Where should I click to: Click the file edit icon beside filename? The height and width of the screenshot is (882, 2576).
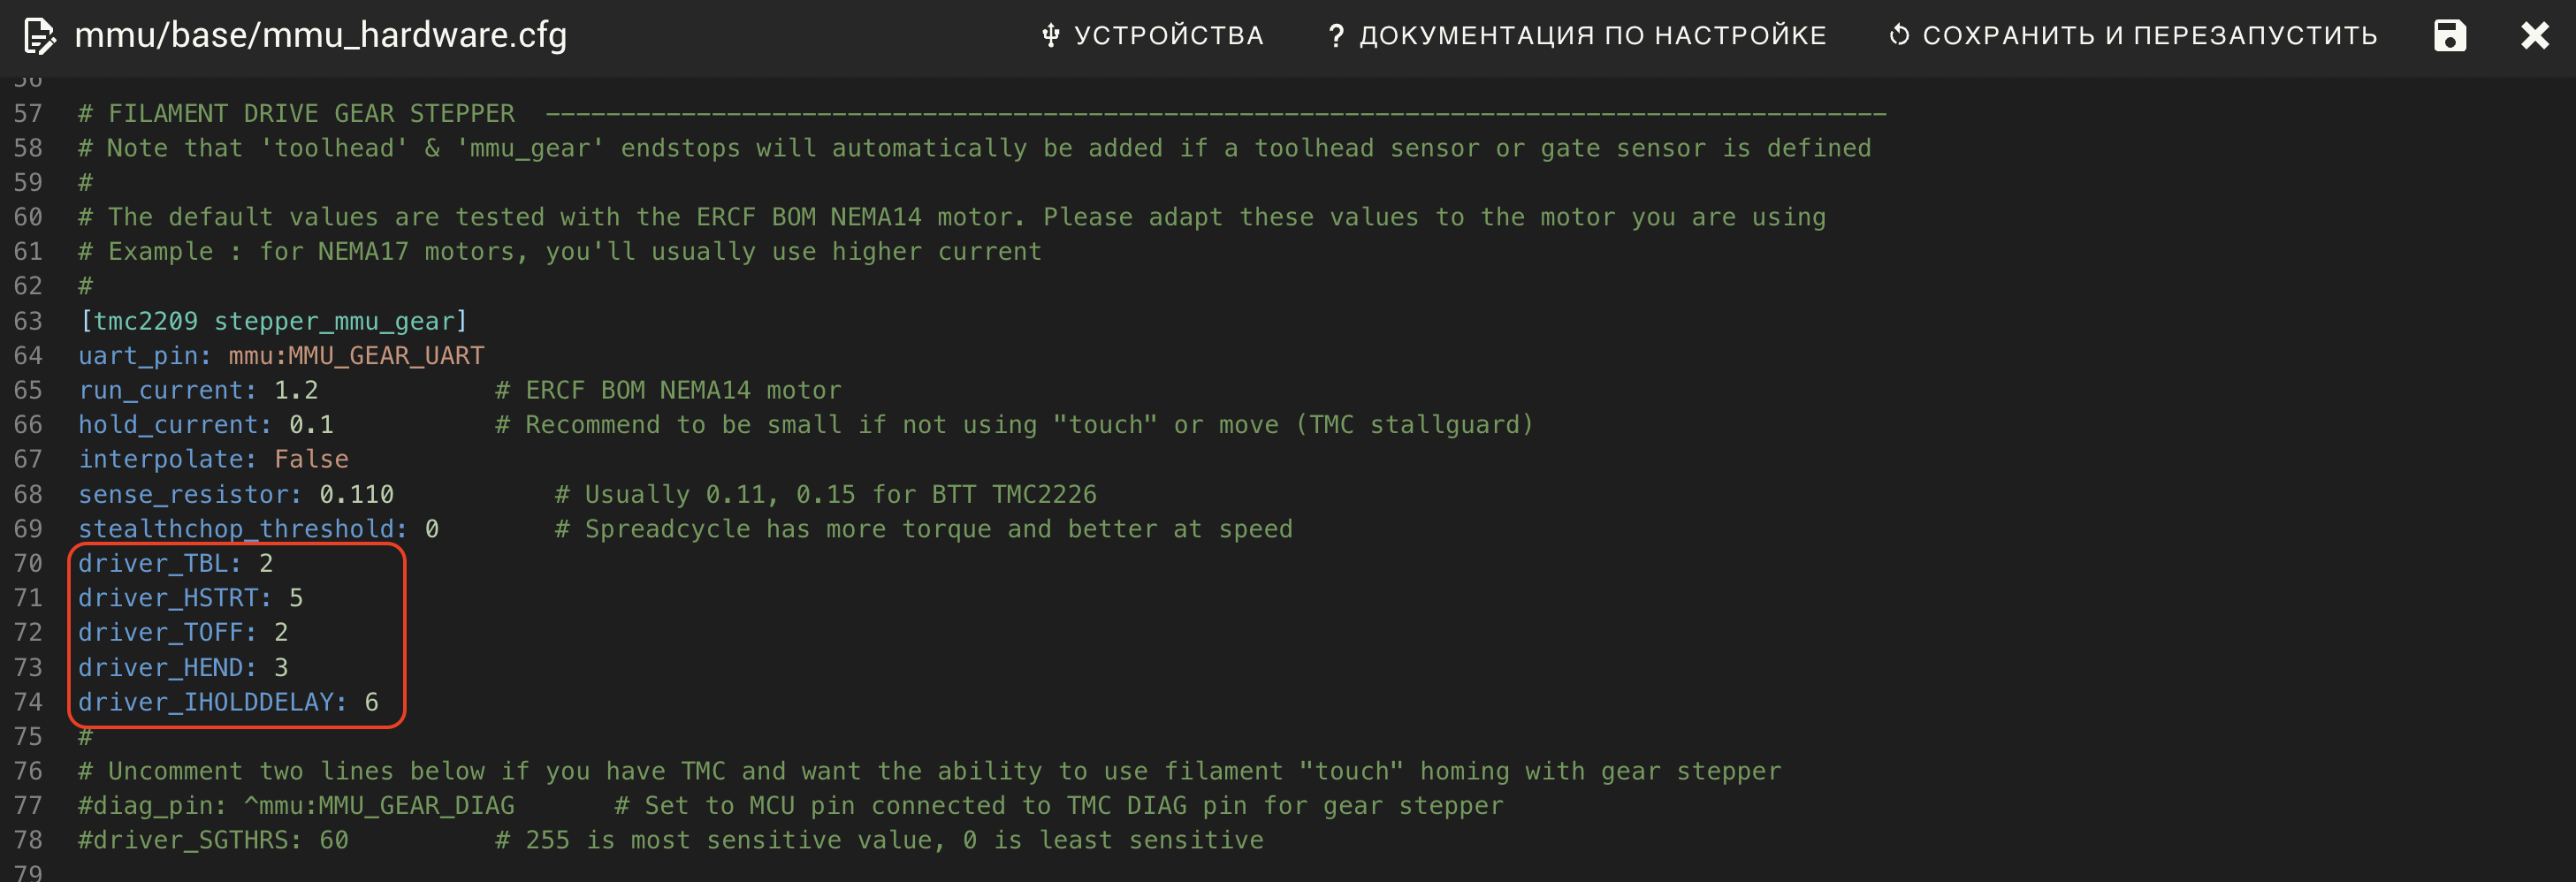(x=38, y=36)
